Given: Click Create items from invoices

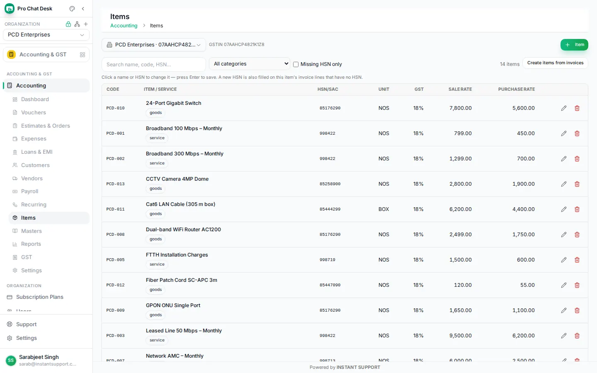Looking at the screenshot, I should coord(555,63).
